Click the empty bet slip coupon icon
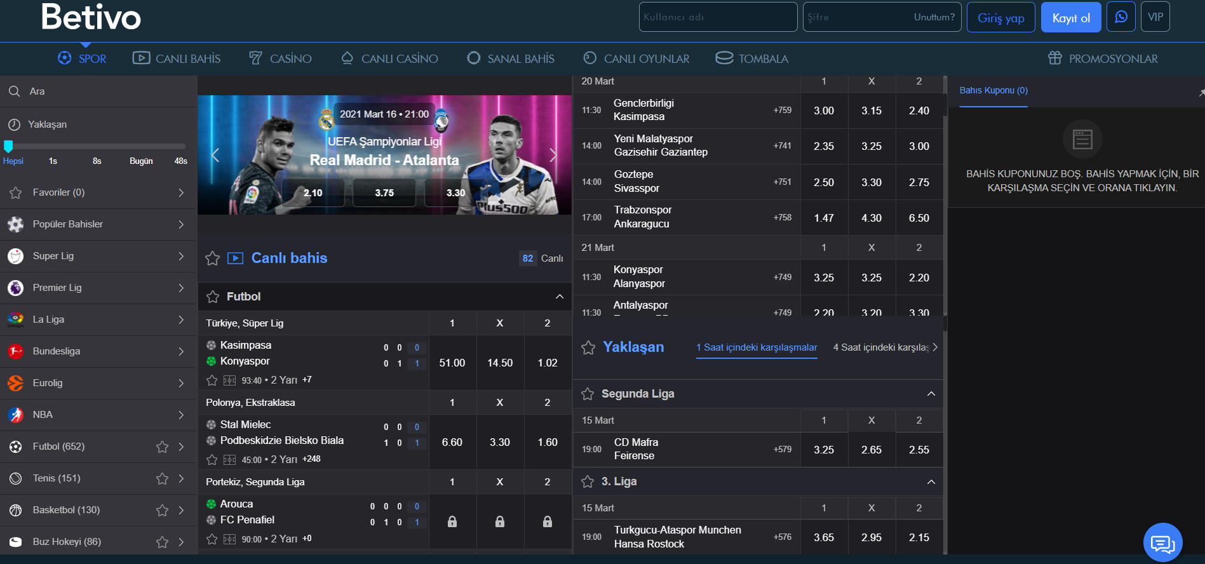This screenshot has width=1205, height=564. [1082, 139]
